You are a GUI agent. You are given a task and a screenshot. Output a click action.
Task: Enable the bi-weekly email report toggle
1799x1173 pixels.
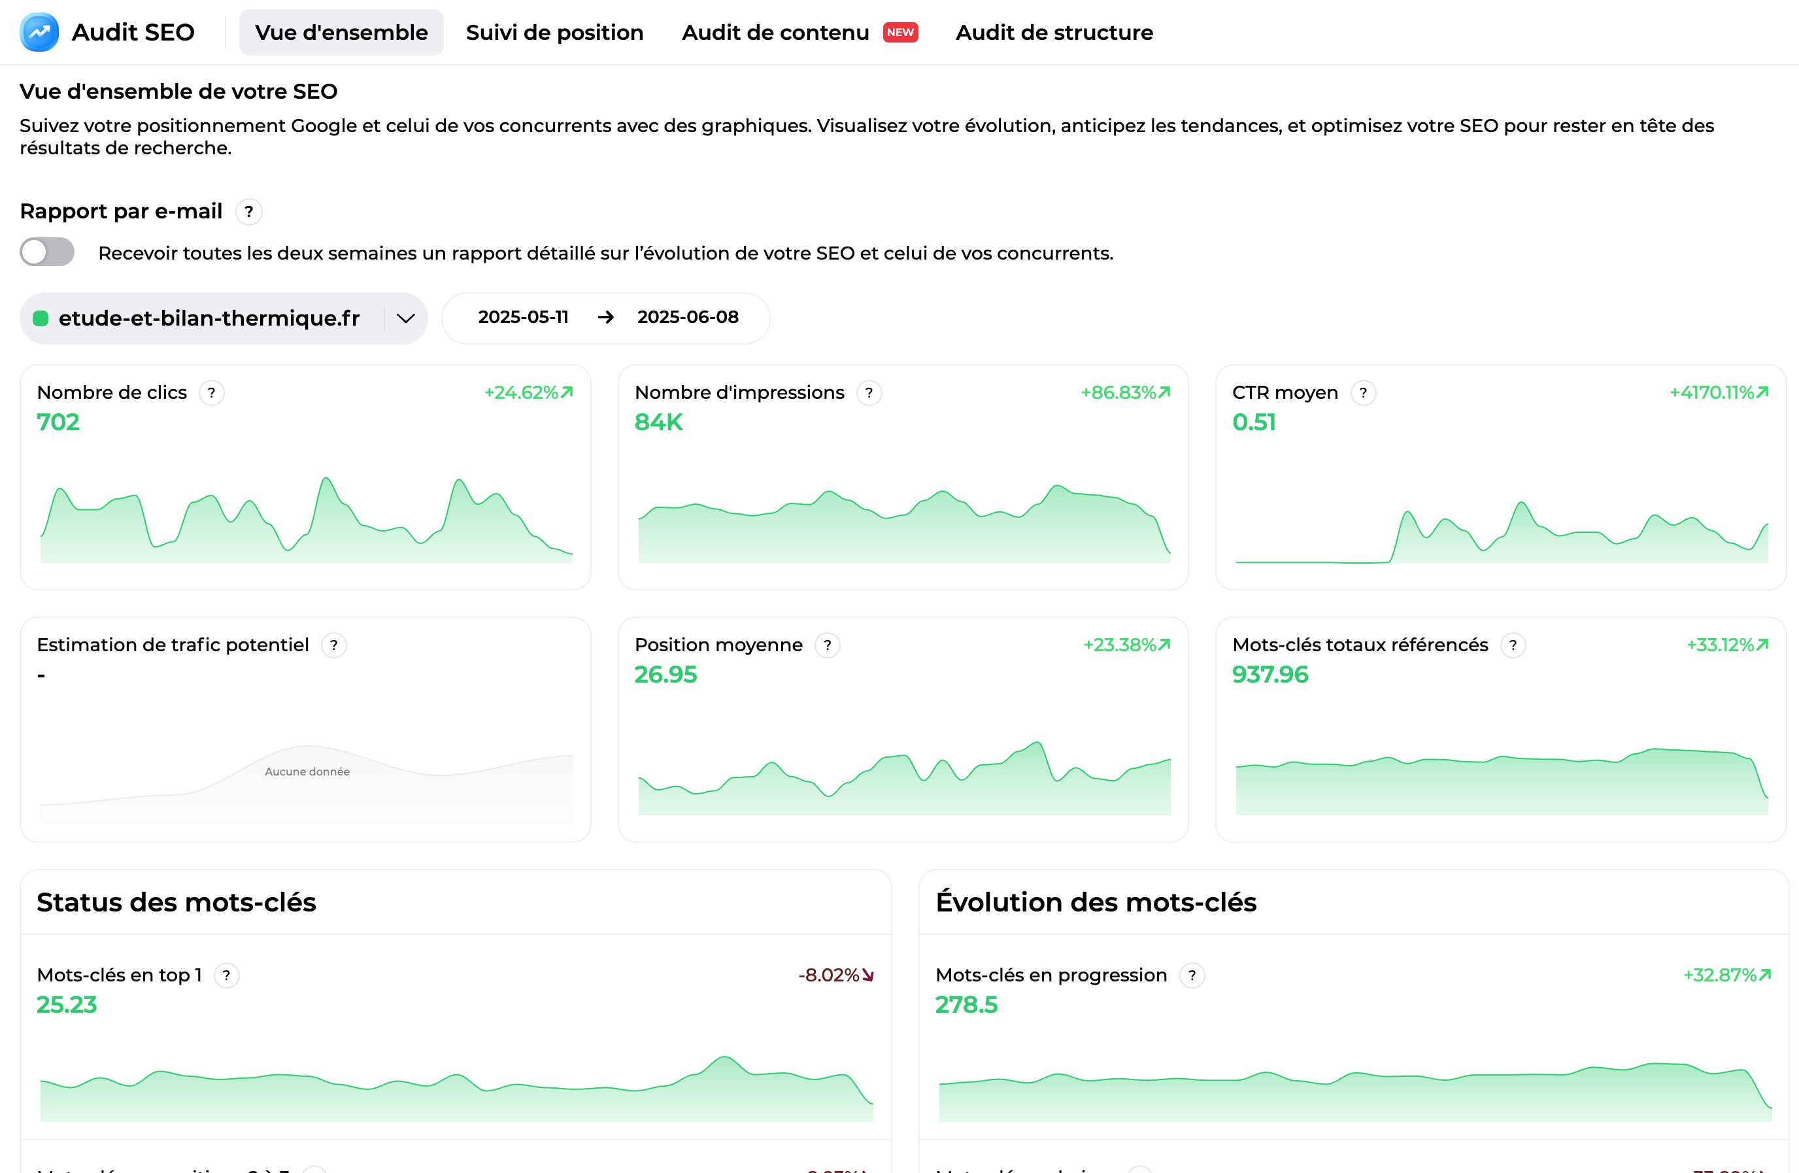pyautogui.click(x=47, y=252)
